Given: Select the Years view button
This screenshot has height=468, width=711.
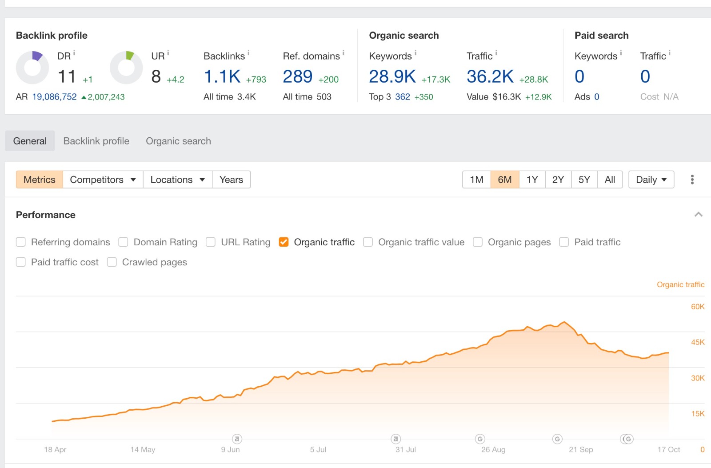Looking at the screenshot, I should (231, 180).
